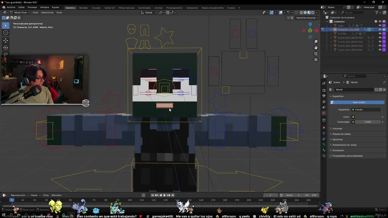This screenshot has width=388, height=218.
Task: Toggle Character_Ctrl_ARM render camera icon
Action: [x=384, y=30]
